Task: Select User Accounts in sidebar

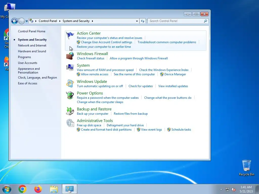Action: [x=27, y=63]
